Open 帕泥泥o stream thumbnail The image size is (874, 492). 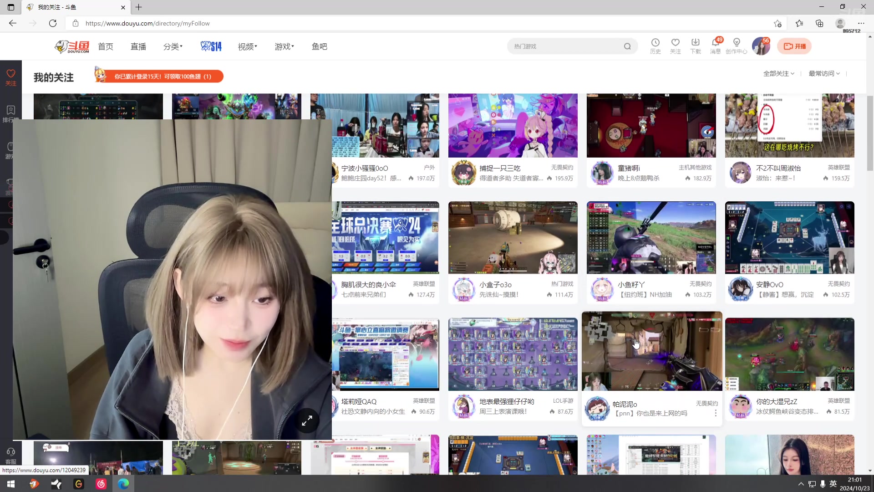[x=652, y=351]
